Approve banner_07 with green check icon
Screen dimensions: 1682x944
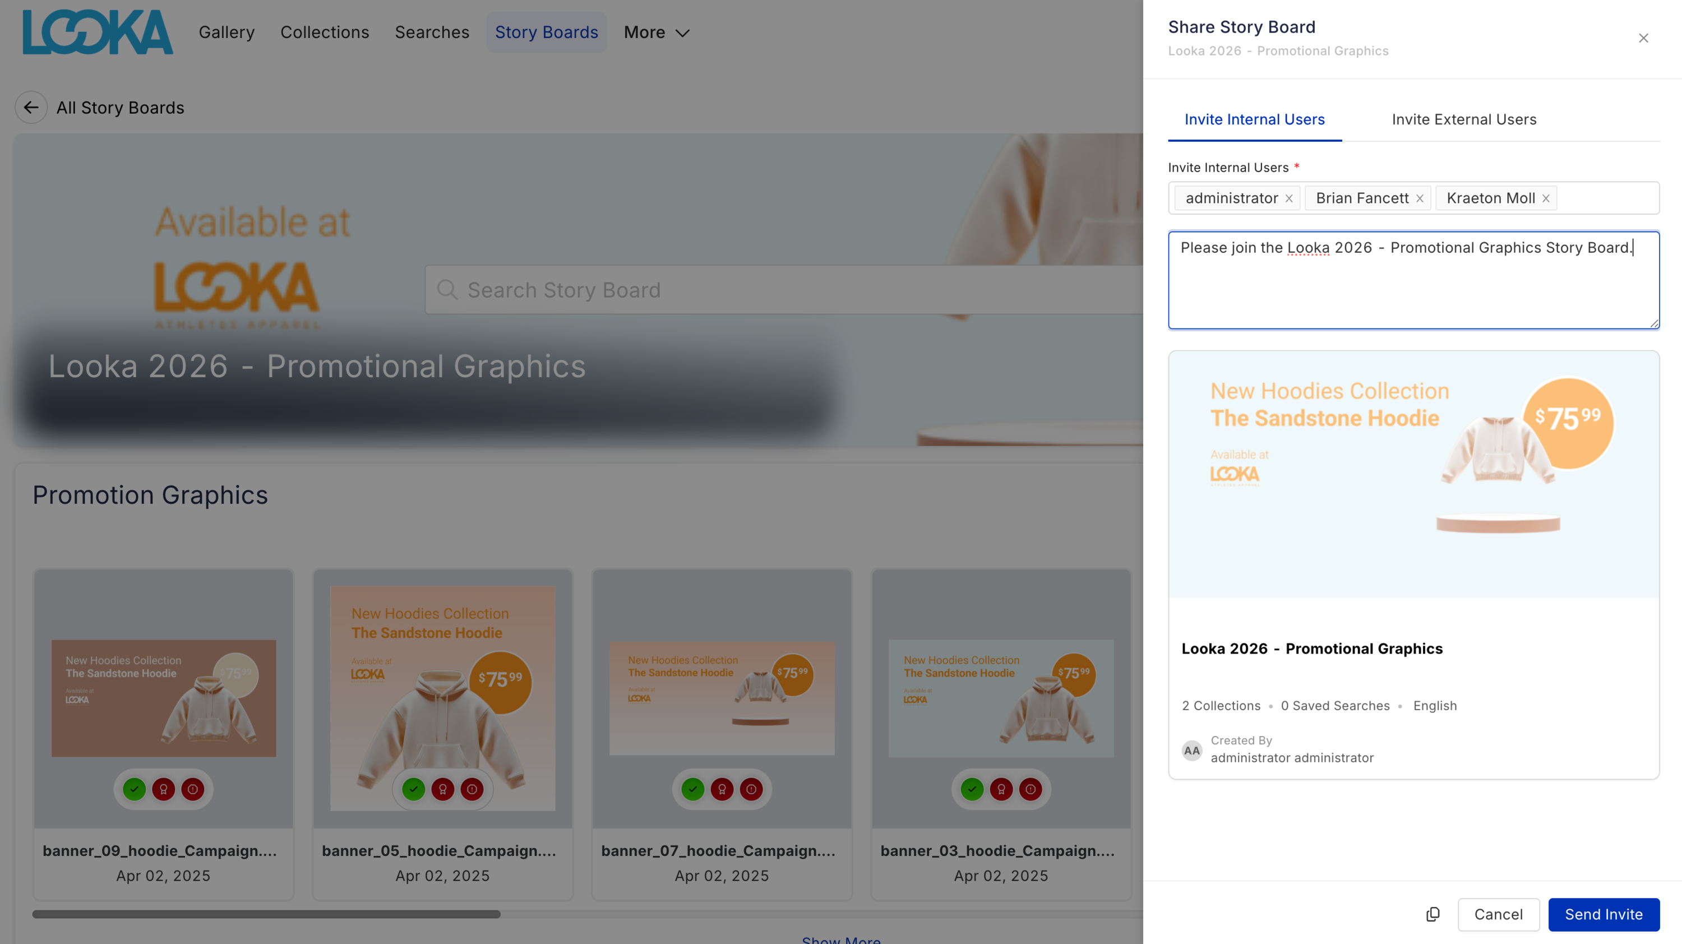point(693,789)
